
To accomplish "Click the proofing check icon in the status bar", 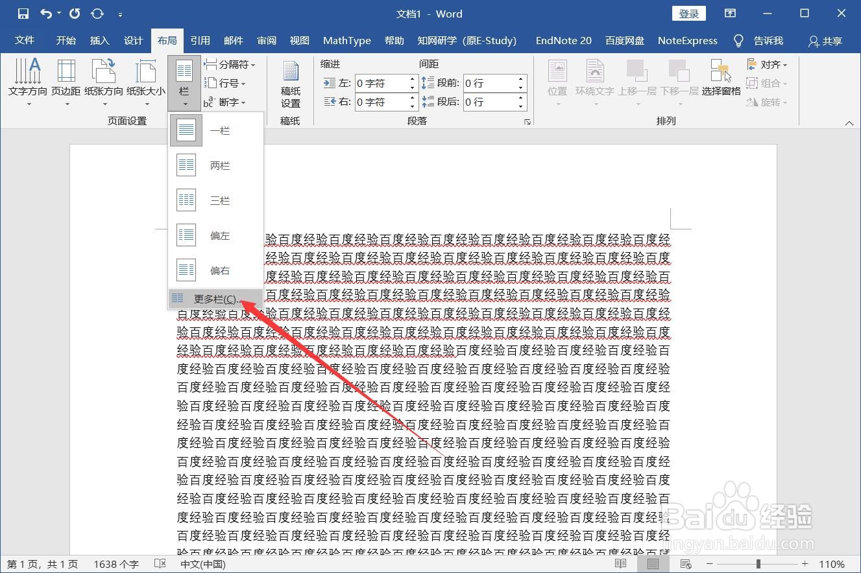I will [x=160, y=564].
